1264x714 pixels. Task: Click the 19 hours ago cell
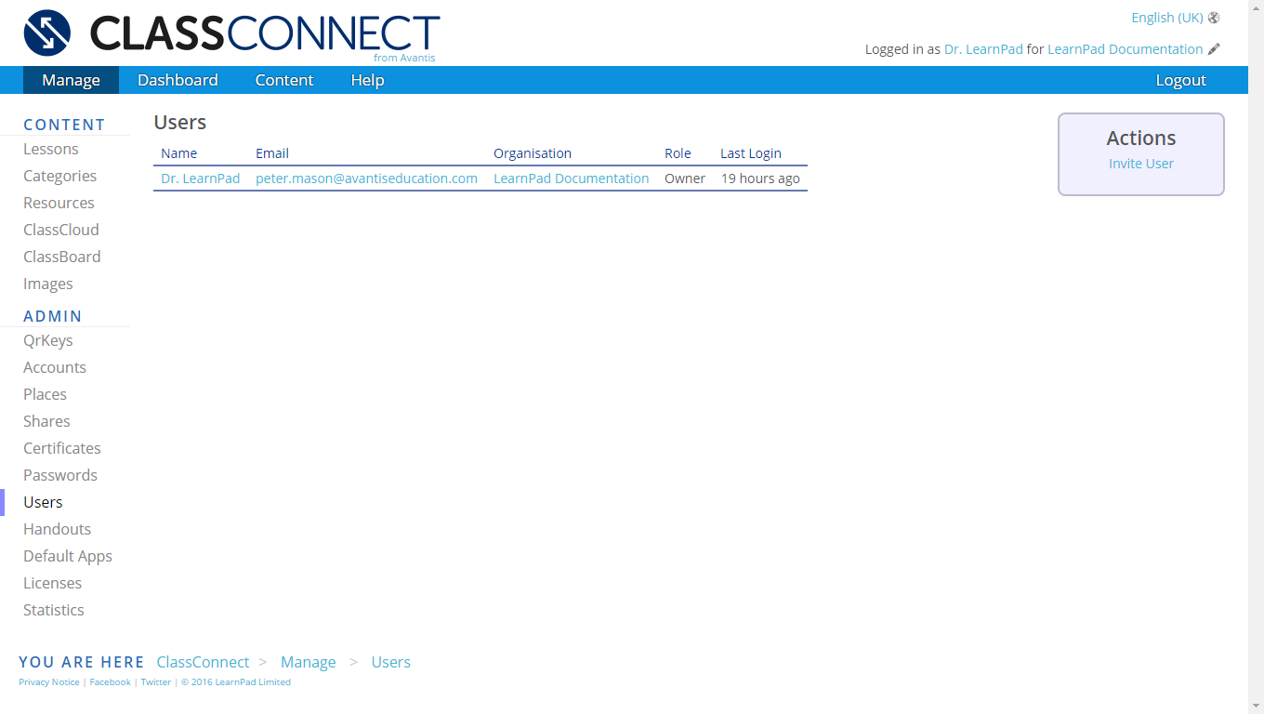(x=760, y=178)
